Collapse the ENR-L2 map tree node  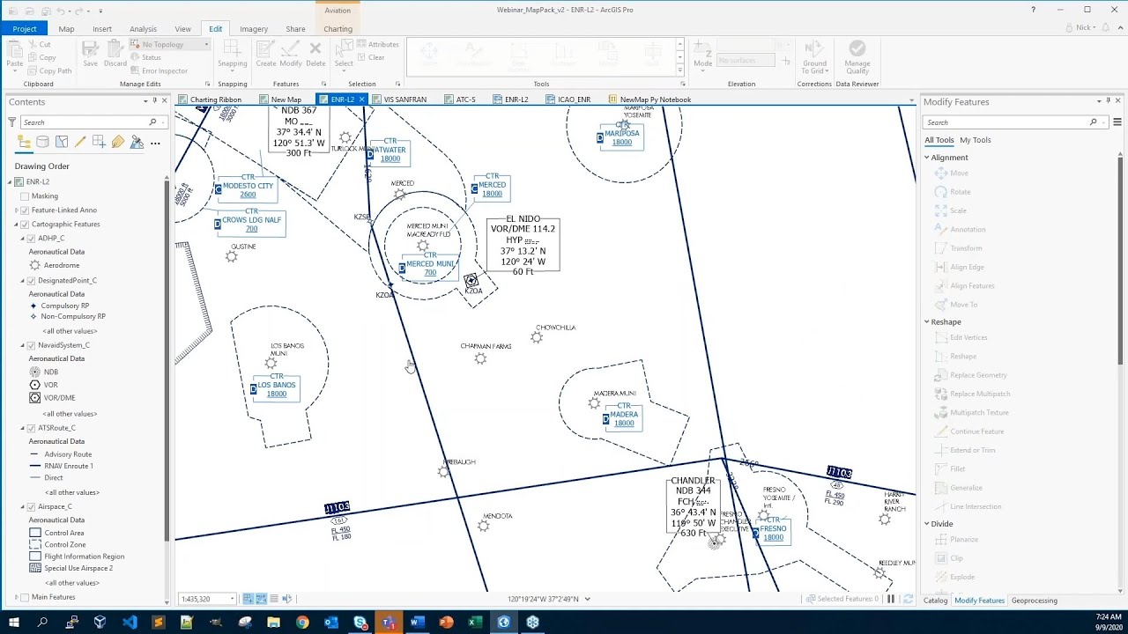[10, 182]
